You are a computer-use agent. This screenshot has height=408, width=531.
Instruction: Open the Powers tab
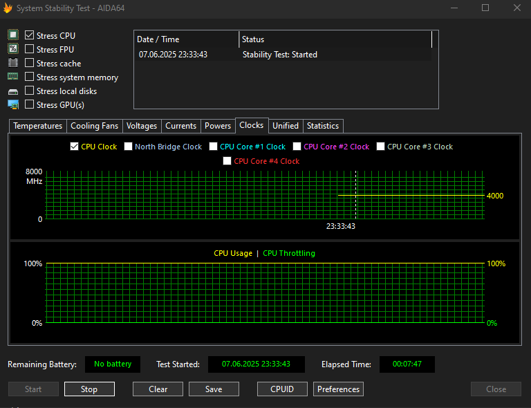pyautogui.click(x=218, y=126)
